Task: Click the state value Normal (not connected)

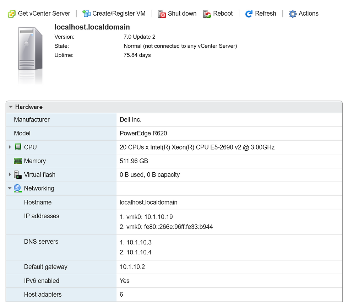Action: (x=180, y=46)
